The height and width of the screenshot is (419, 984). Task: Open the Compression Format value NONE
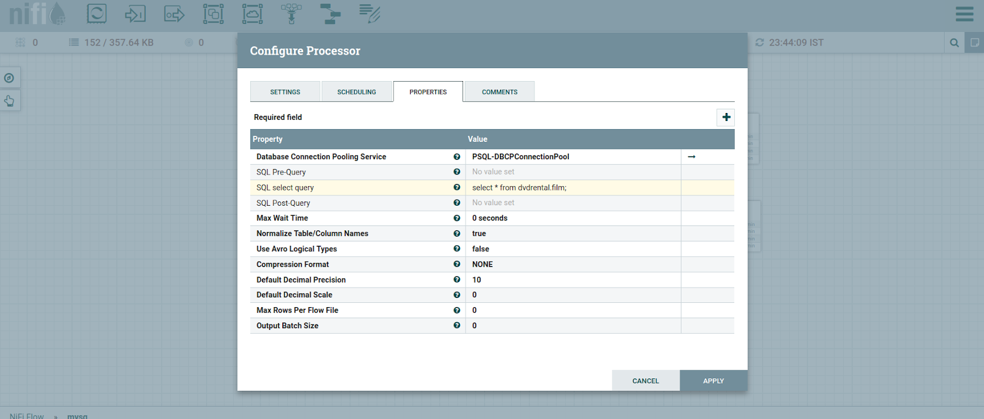click(x=572, y=265)
